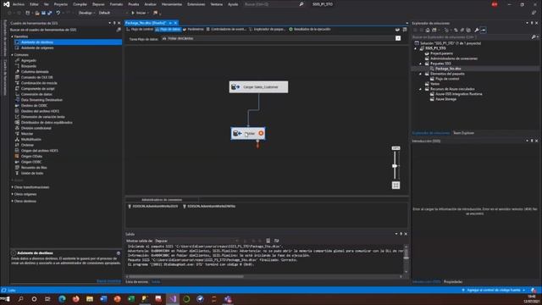Select the Columna derivada icon

pyautogui.click(x=17, y=71)
